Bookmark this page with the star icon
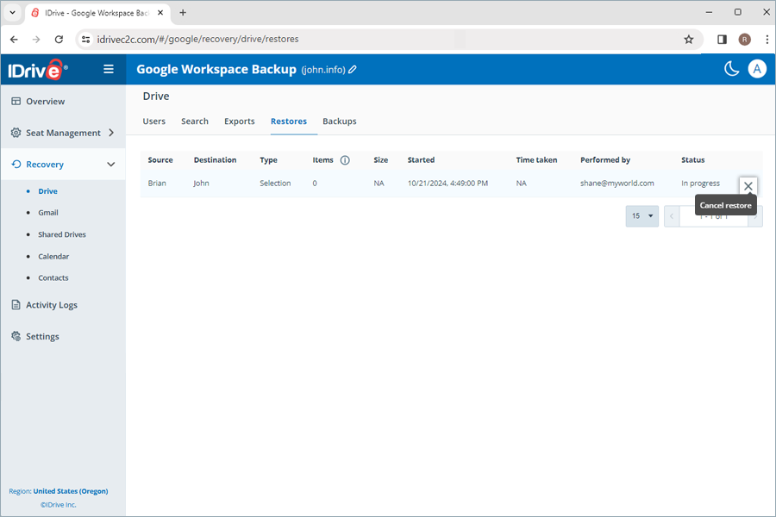The height and width of the screenshot is (517, 776). click(688, 40)
